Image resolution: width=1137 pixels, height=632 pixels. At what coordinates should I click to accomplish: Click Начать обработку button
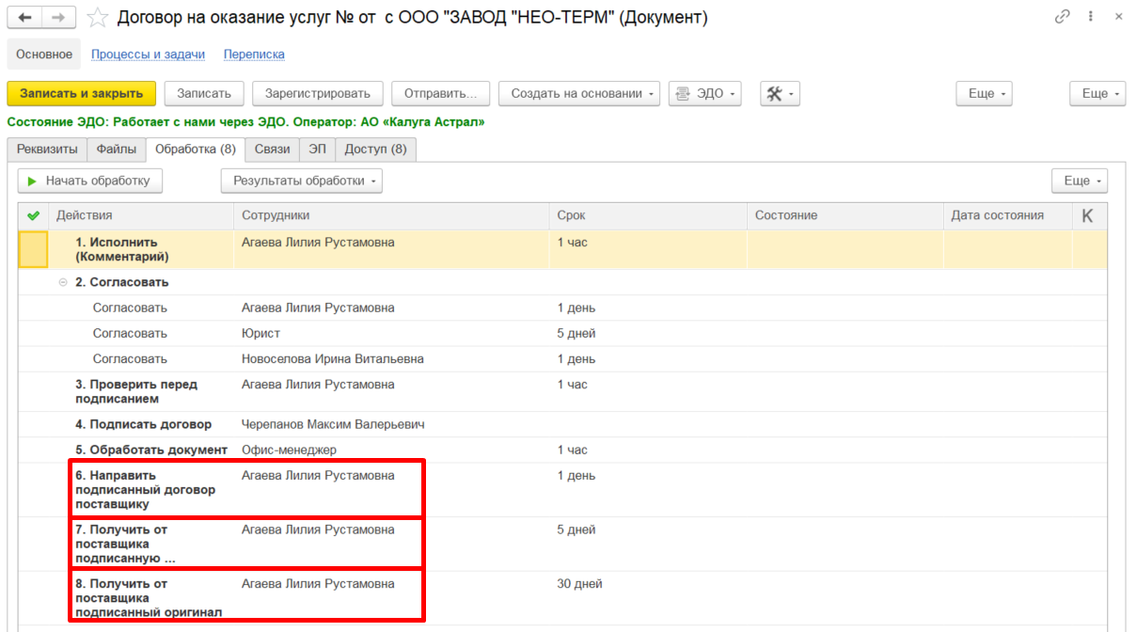pos(90,181)
